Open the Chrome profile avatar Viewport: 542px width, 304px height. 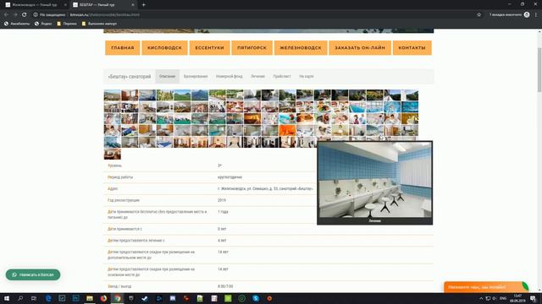pyautogui.click(x=527, y=15)
